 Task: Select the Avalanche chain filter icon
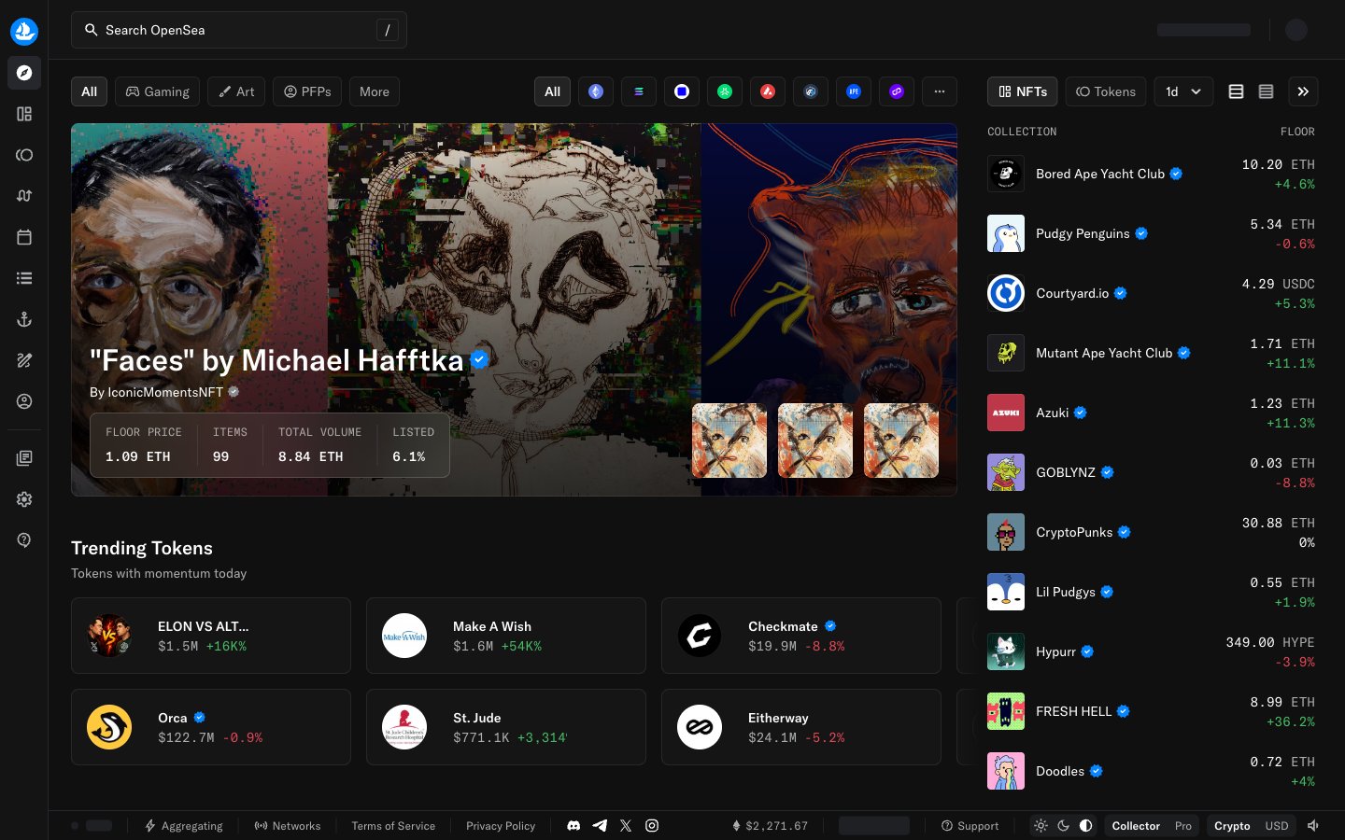[x=768, y=91]
